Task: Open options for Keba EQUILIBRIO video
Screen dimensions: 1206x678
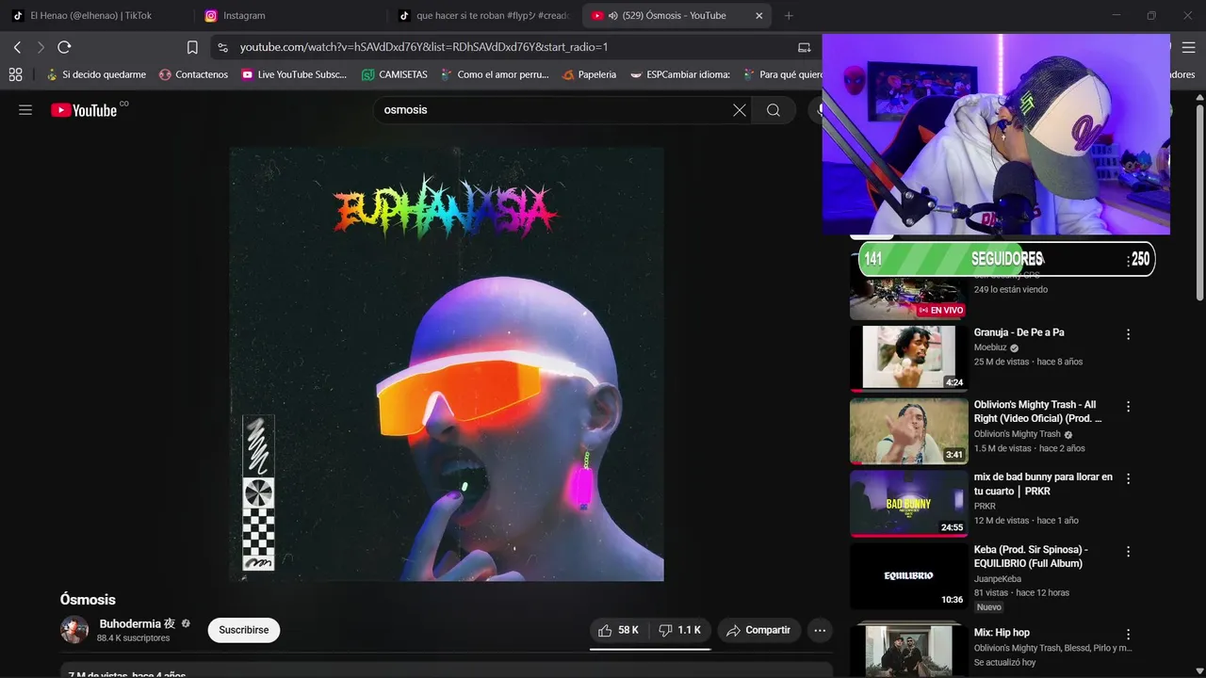Action: coord(1128,552)
